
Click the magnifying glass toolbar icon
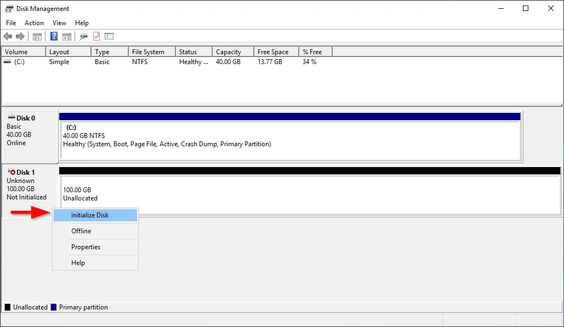pos(83,36)
